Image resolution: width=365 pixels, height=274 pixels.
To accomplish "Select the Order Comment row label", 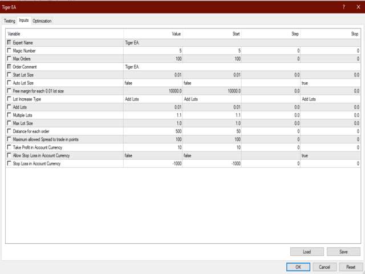I will (x=25, y=67).
